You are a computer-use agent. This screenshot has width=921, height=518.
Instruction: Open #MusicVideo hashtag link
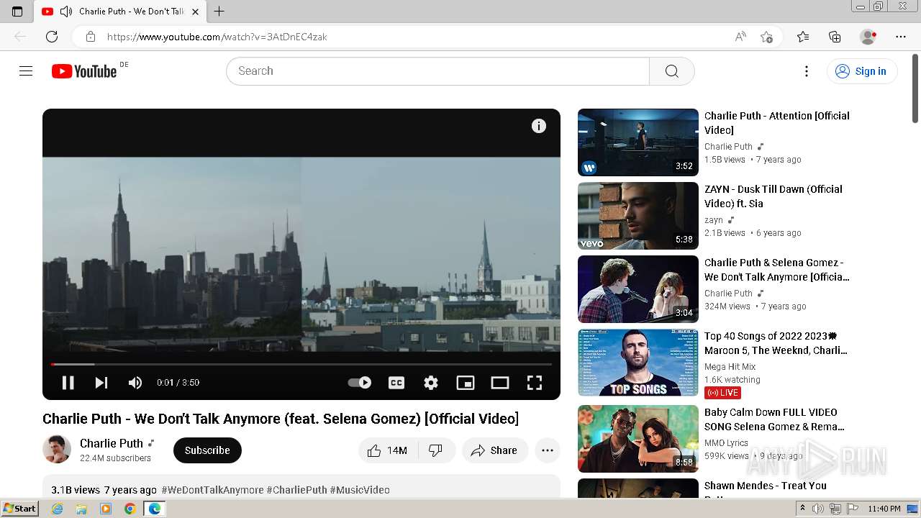360,490
